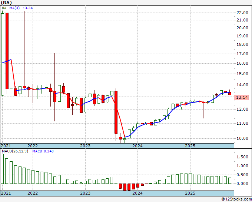This screenshot has height=202, width=252.
Task: Open the 12Stocks.com copyright link
Action: (x=236, y=199)
